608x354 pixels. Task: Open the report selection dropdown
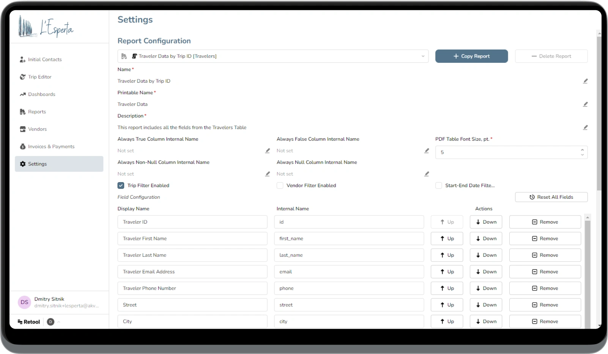[273, 56]
